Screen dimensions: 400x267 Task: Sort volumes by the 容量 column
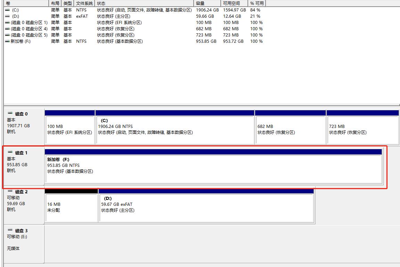coord(207,3)
